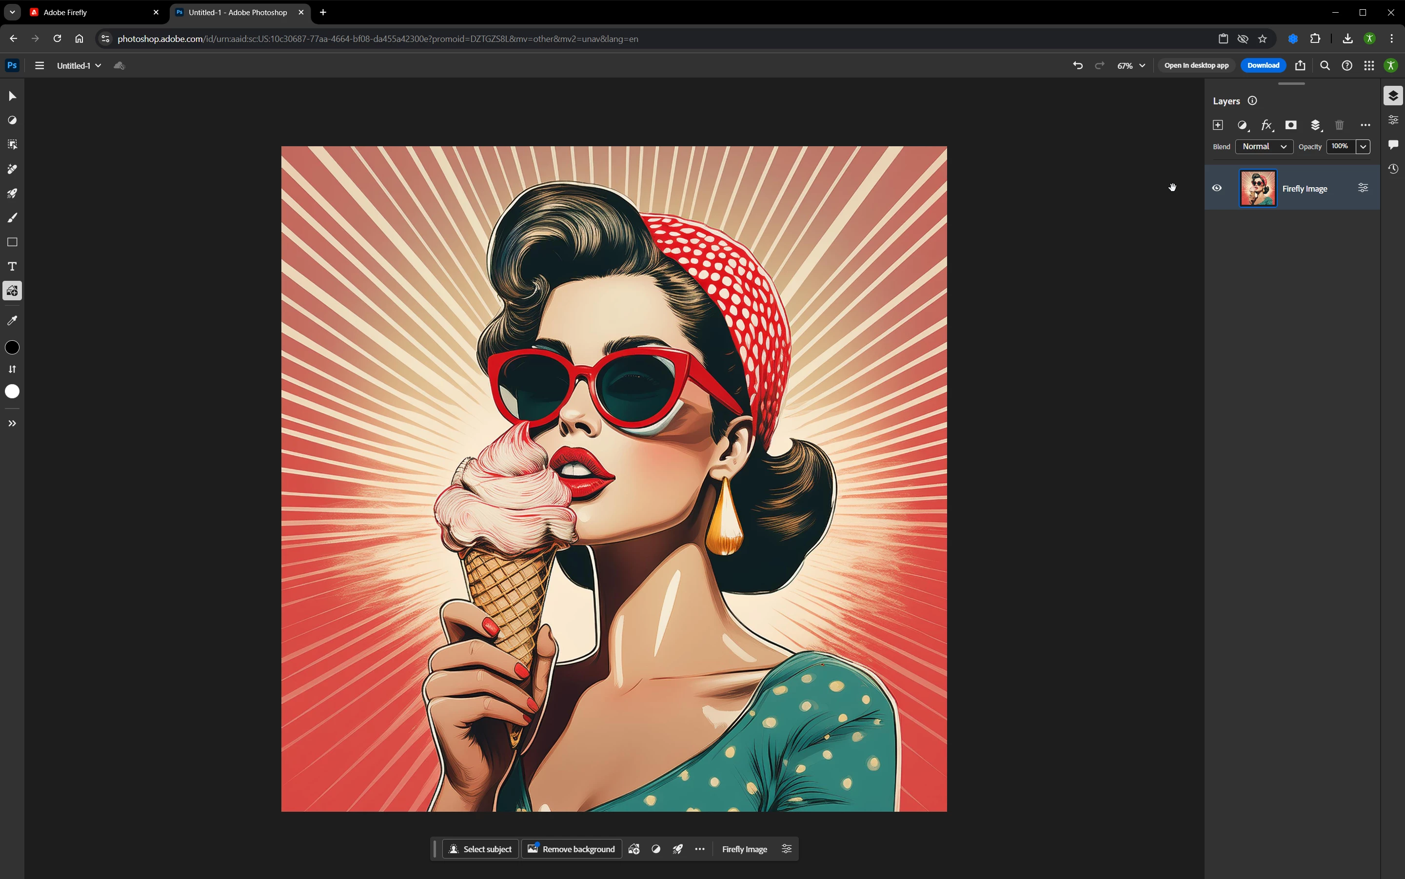Open the Opacity slider dropdown arrow
This screenshot has height=879, width=1405.
1363,146
